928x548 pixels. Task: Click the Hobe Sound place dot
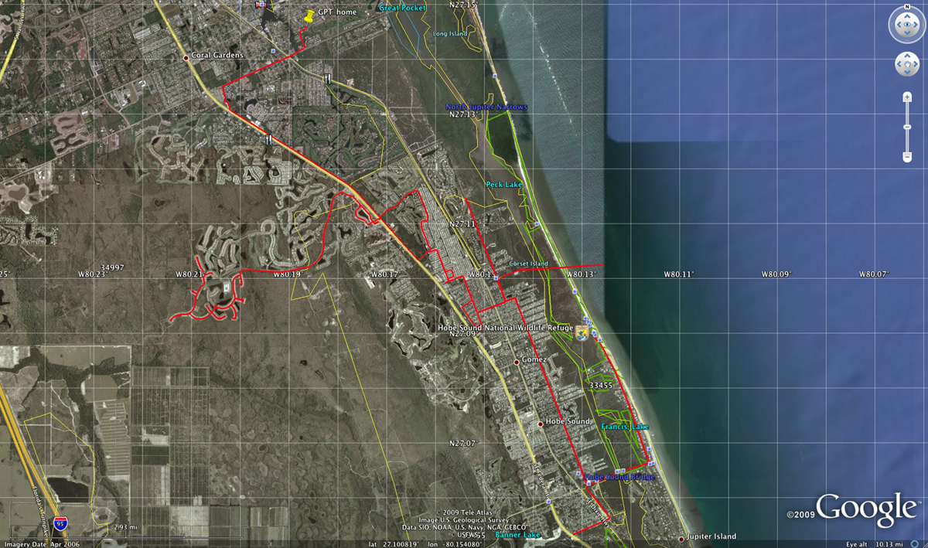pyautogui.click(x=540, y=423)
